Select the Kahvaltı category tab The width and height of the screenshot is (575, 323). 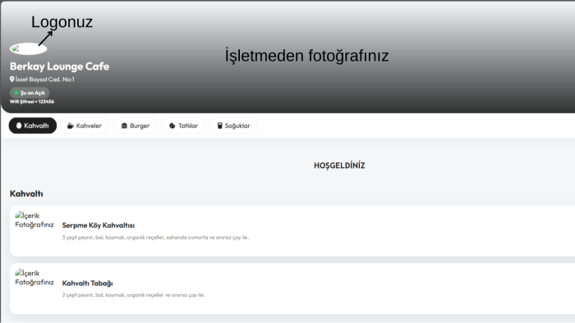click(x=33, y=125)
